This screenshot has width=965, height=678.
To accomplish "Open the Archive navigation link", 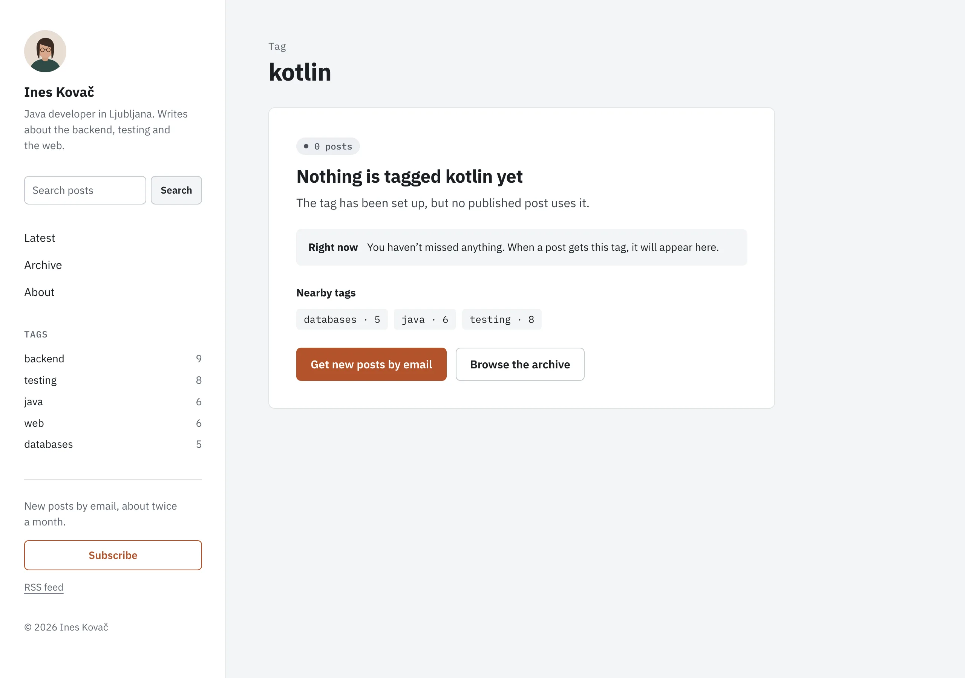I will click(43, 265).
